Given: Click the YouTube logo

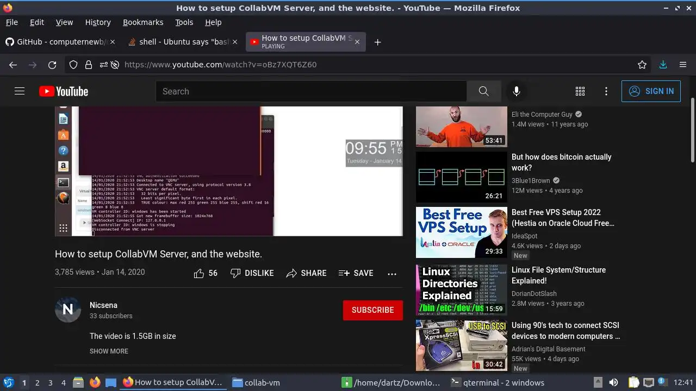Looking at the screenshot, I should coord(64,91).
